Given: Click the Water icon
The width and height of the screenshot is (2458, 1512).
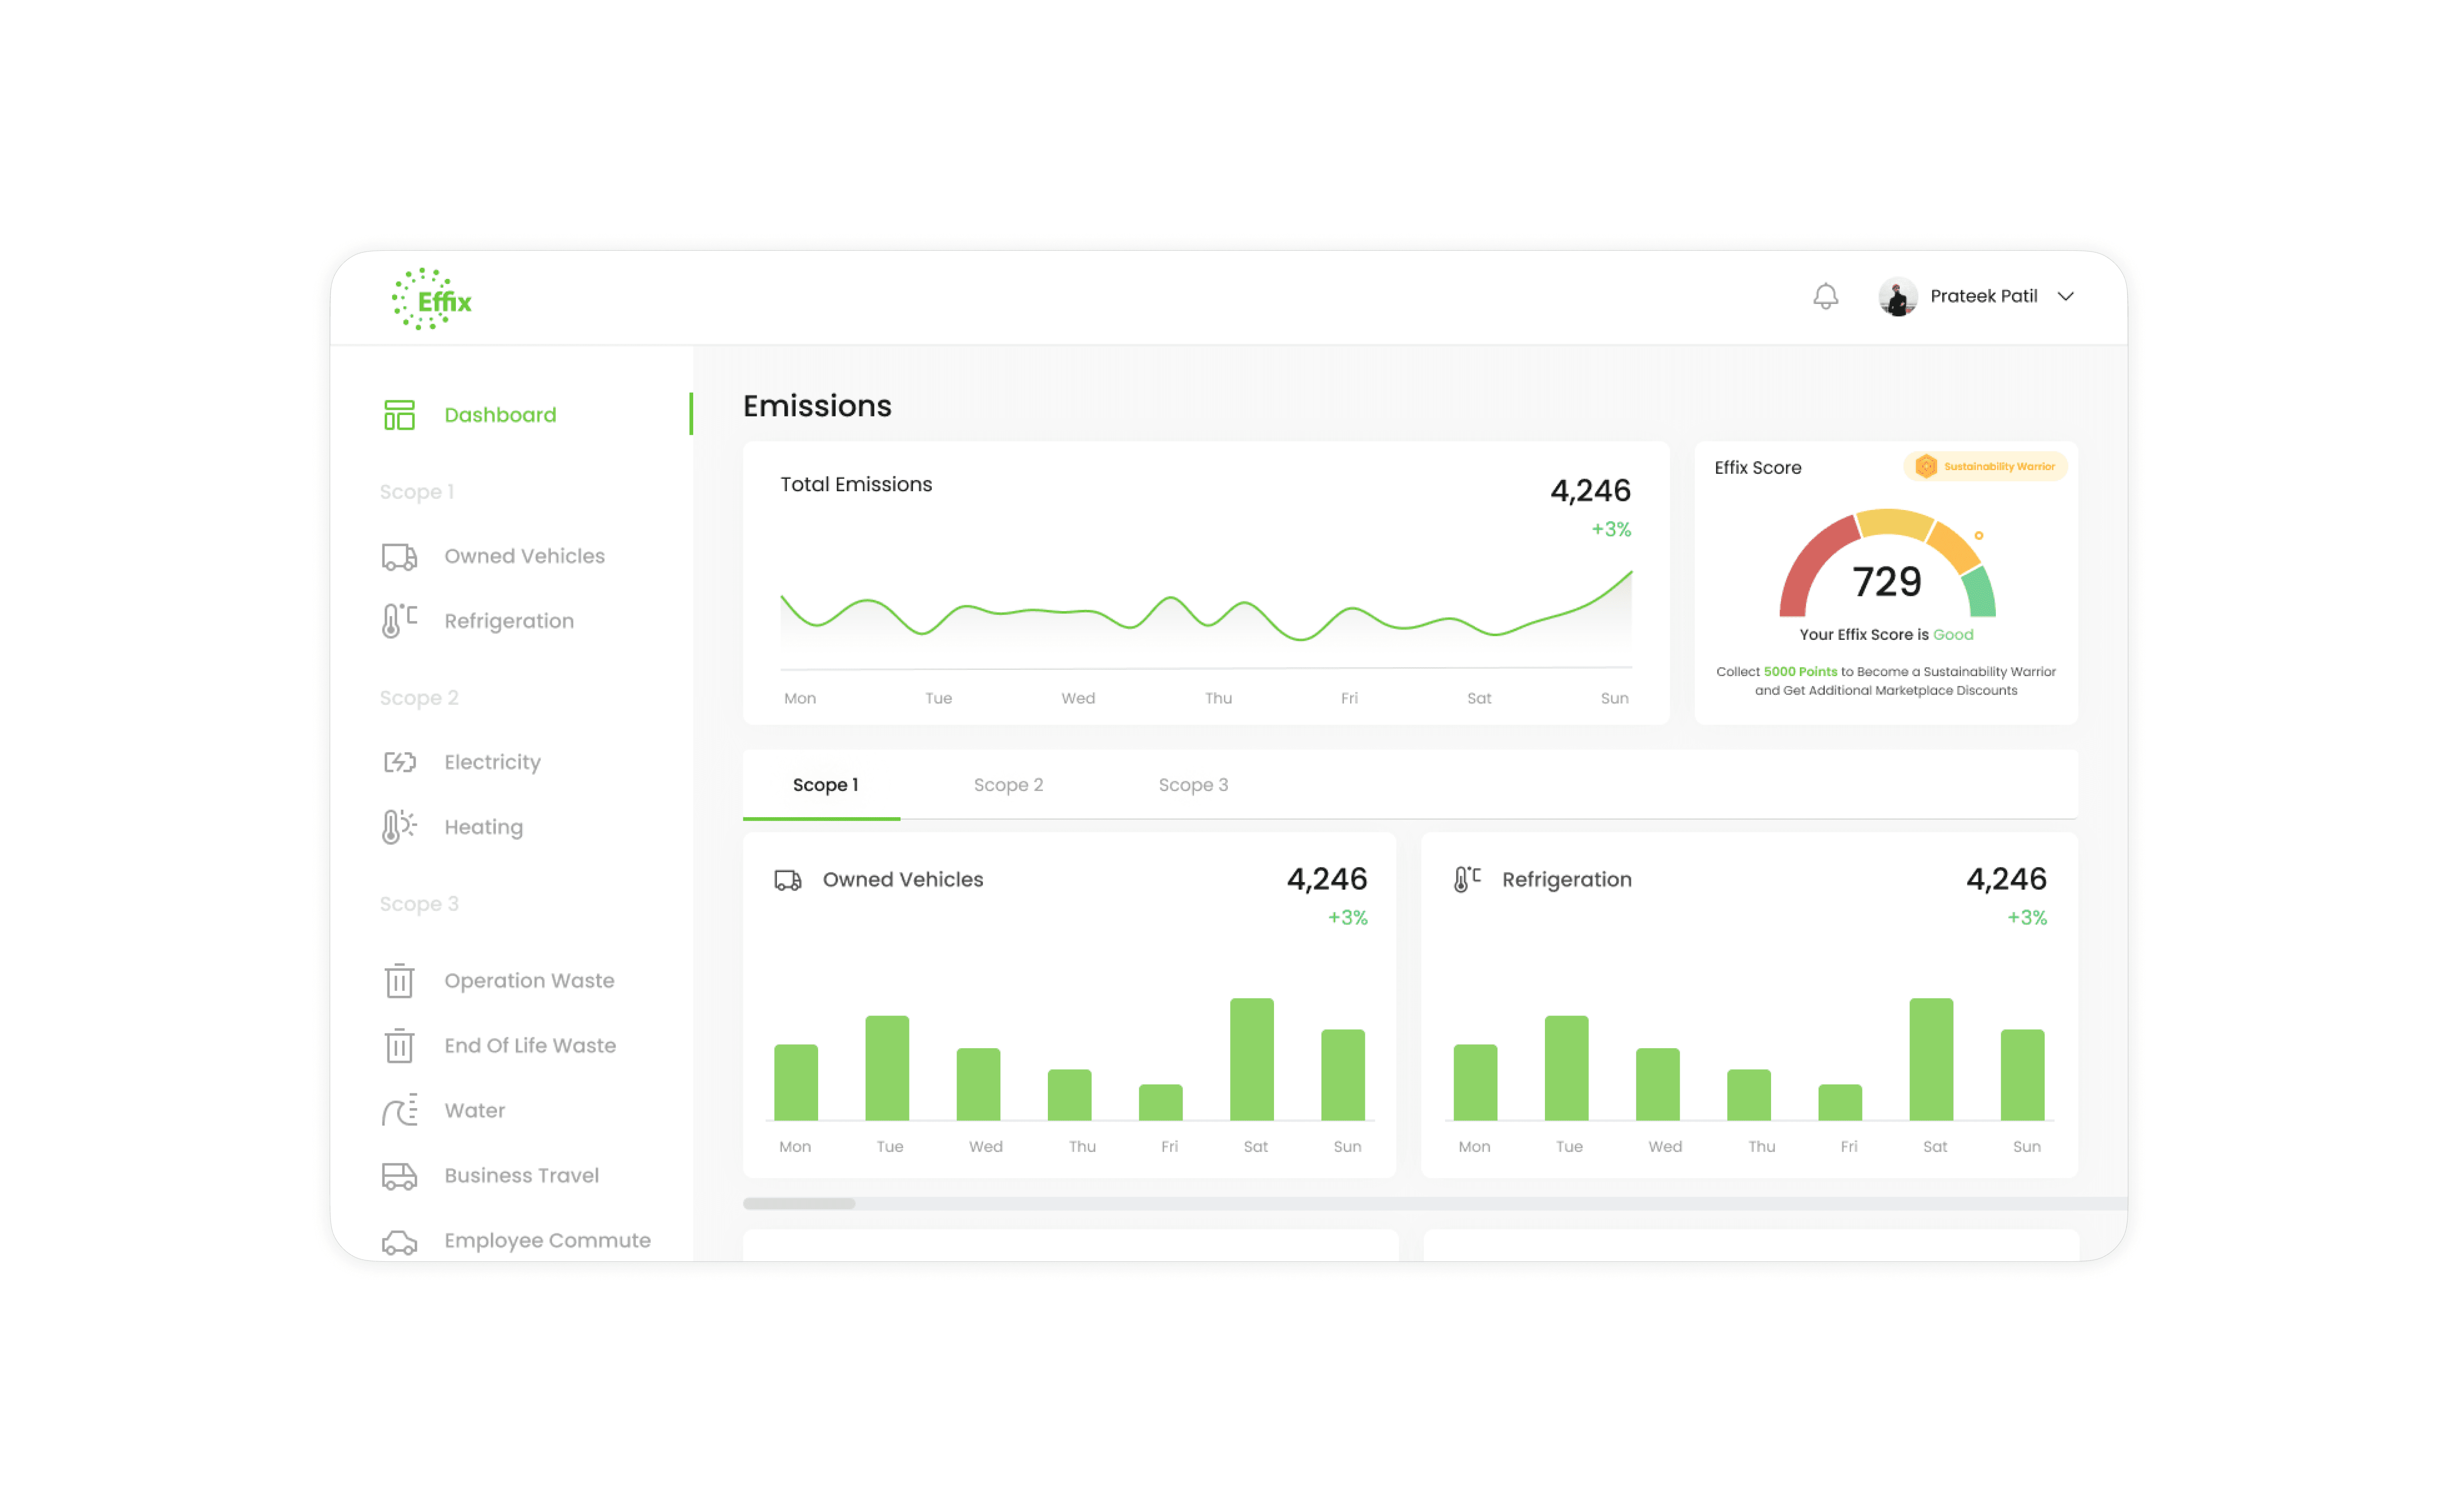Looking at the screenshot, I should point(399,1111).
